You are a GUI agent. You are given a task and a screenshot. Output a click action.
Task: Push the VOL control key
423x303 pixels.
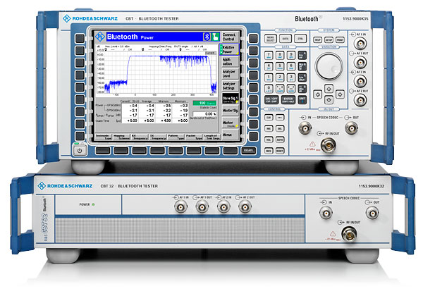269,140
